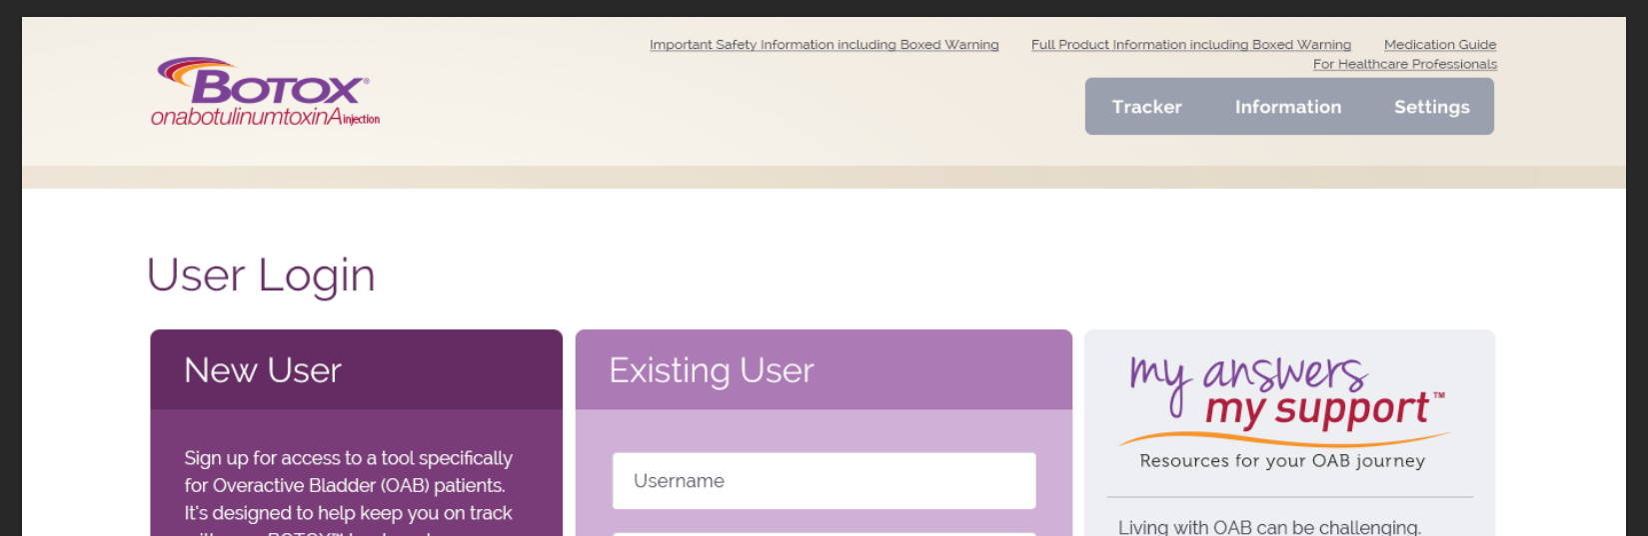
Task: Click the User Login page heading
Action: [x=261, y=274]
